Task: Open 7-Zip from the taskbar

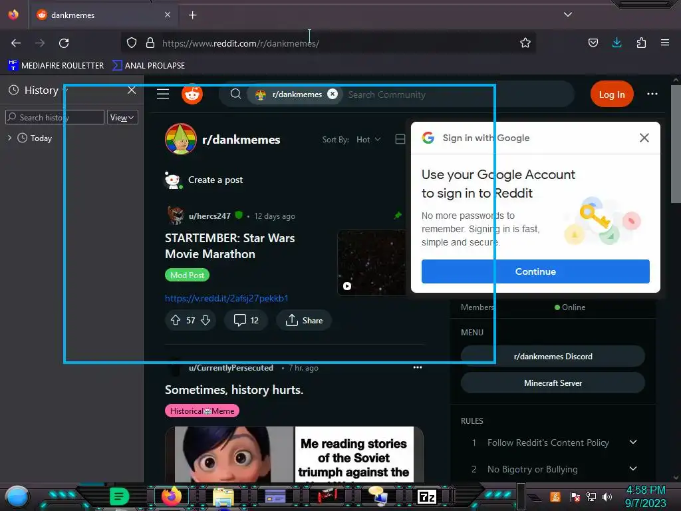Action: (426, 496)
